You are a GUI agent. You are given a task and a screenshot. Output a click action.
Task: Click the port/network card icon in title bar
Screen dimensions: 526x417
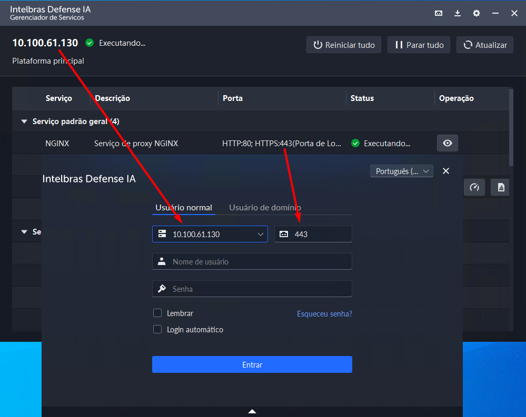tap(439, 13)
